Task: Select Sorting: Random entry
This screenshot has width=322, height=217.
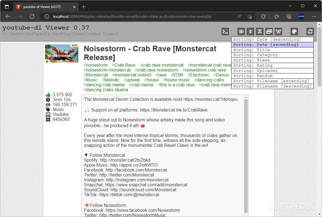Action: pyautogui.click(x=272, y=76)
